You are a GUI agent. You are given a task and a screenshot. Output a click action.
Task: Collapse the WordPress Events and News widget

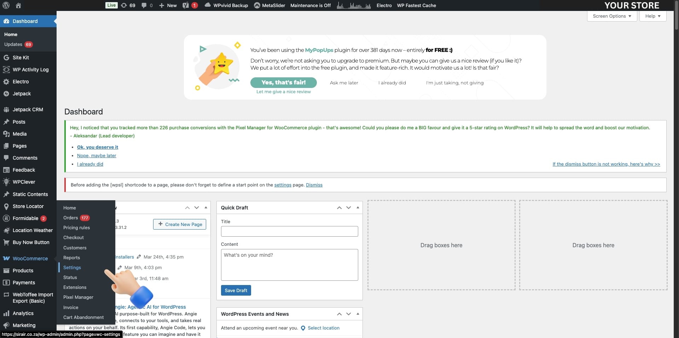[358, 314]
